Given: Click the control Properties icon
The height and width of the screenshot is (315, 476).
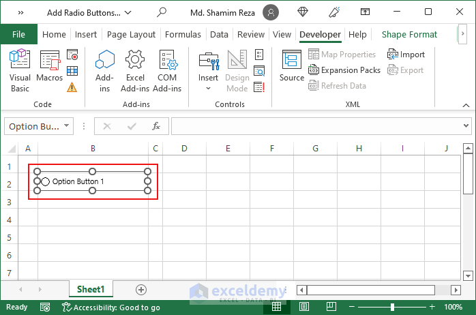Looking at the screenshot, I should (259, 55).
